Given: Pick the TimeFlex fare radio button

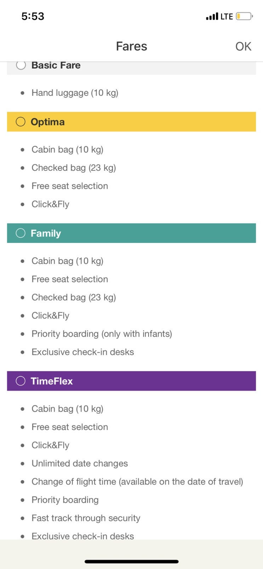Looking at the screenshot, I should point(21,381).
